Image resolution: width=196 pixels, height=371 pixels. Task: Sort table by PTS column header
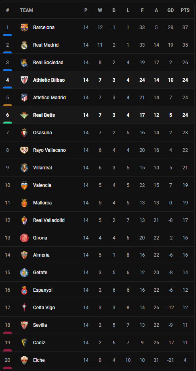185,10
